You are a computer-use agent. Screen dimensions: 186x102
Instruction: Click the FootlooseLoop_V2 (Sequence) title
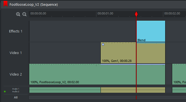click(34, 5)
